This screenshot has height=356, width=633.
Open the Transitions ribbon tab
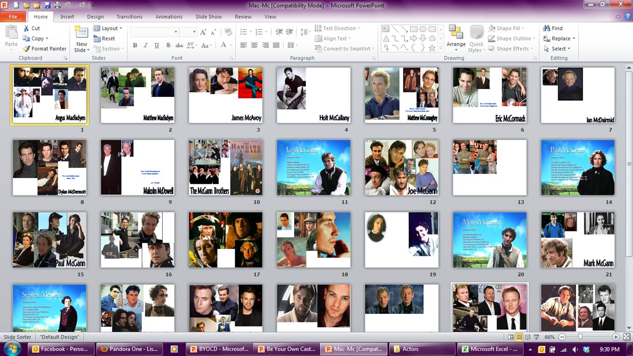point(129,17)
